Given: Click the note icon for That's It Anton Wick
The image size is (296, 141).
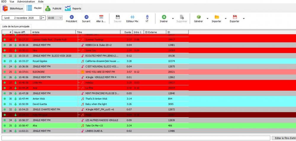Looking at the screenshot, I should click(83, 99).
